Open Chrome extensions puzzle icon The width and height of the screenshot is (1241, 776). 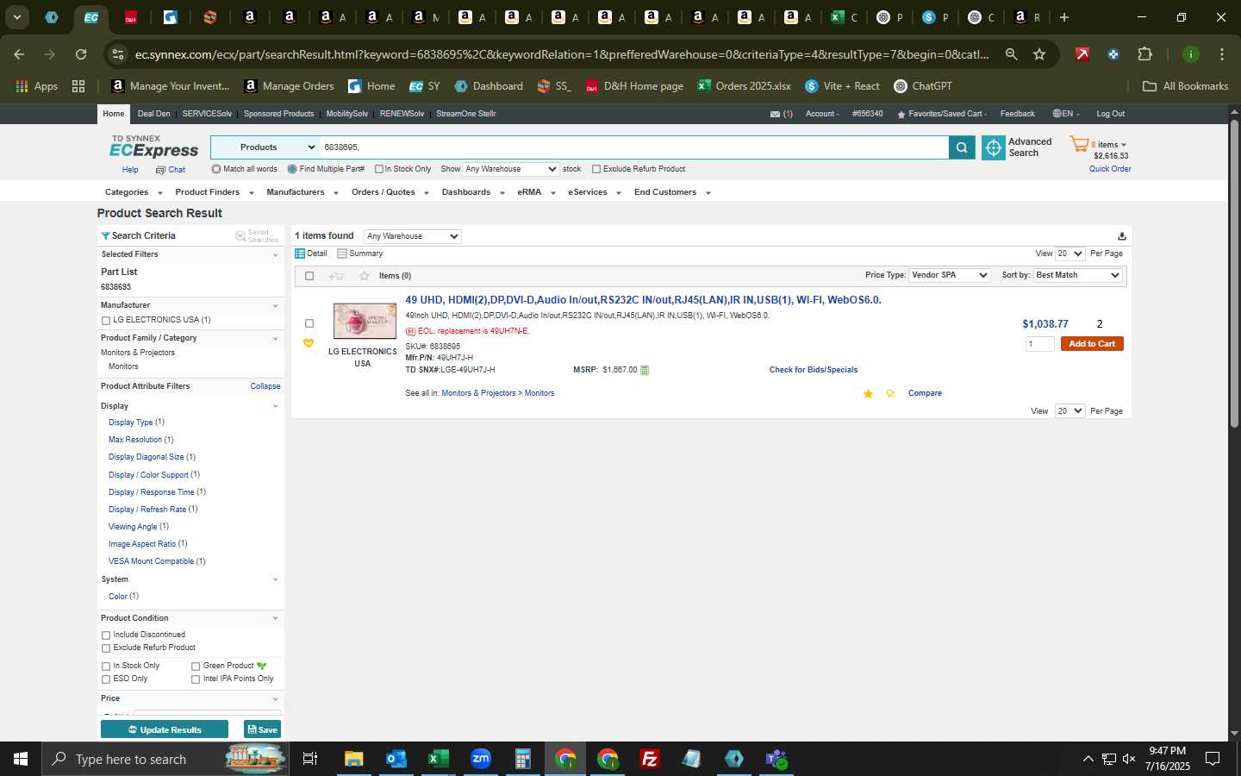1144,54
